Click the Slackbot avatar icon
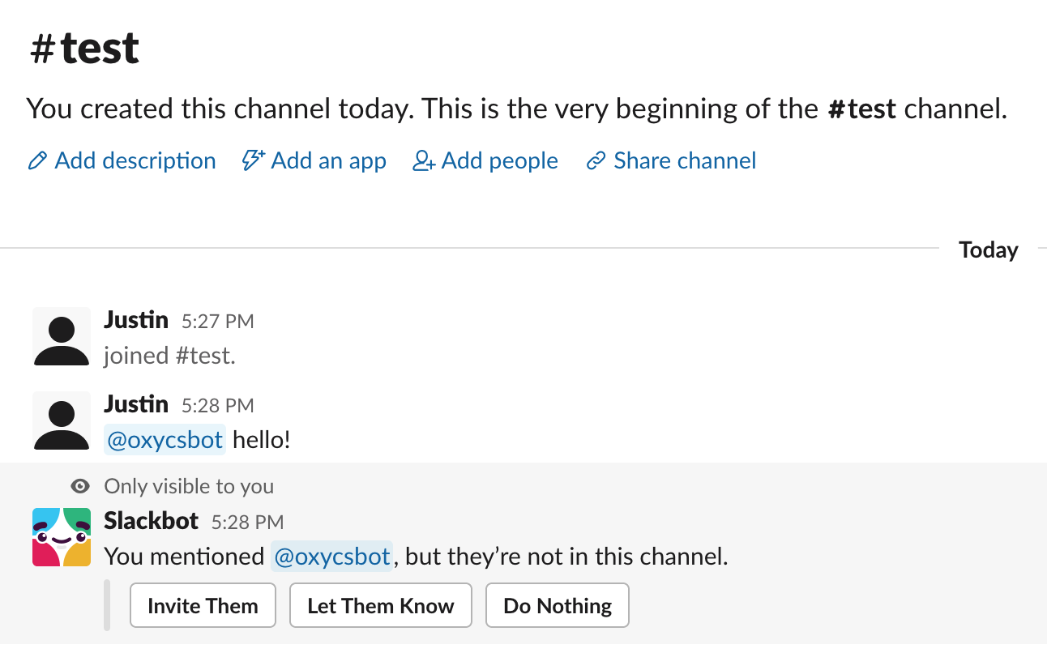Viewport: 1047px width, 670px height. coord(62,537)
